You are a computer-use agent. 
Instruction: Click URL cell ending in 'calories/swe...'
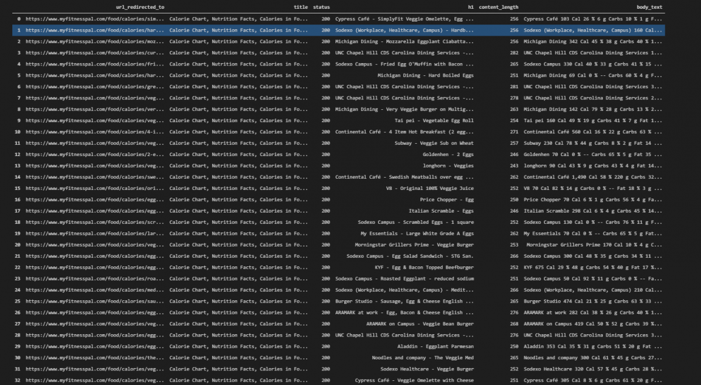pos(95,177)
